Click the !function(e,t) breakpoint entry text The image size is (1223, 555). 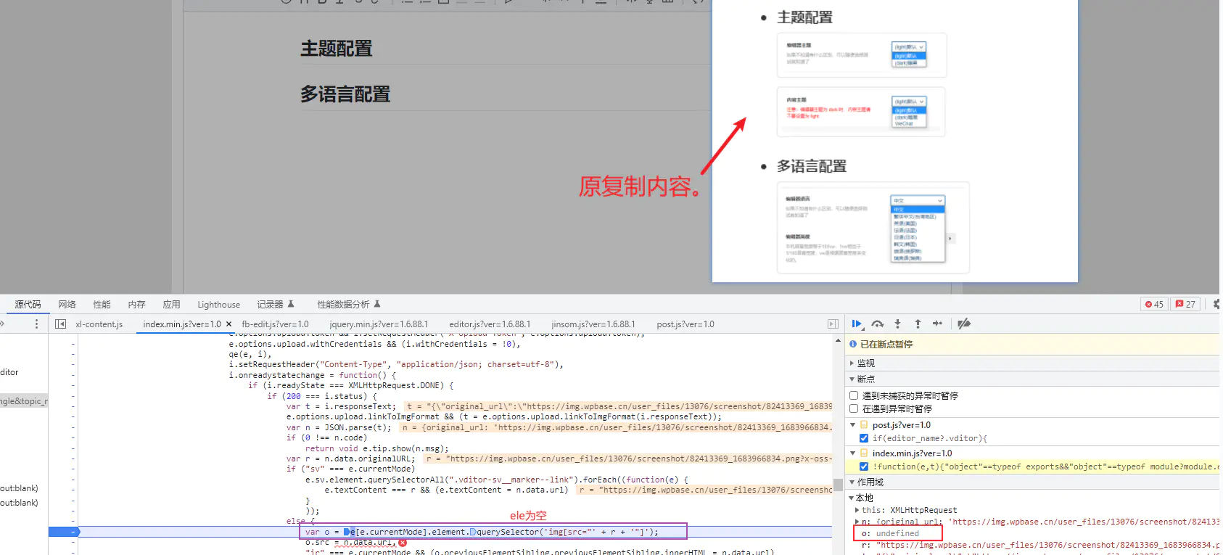click(1046, 466)
